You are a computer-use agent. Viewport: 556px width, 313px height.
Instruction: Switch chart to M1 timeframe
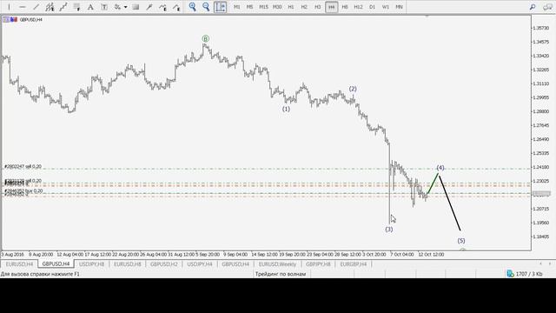coord(237,7)
